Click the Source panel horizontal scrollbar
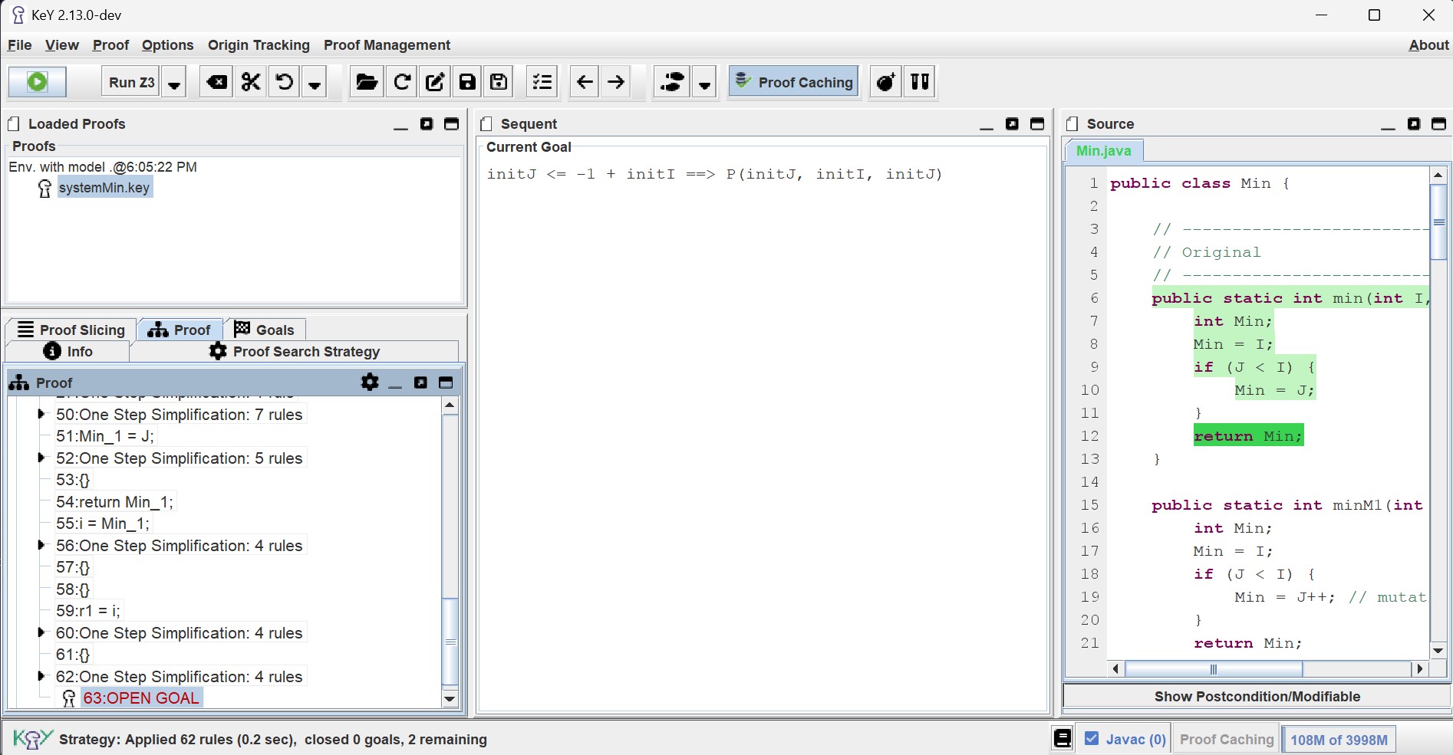Screen dimensions: 1453x755 coord(1266,668)
